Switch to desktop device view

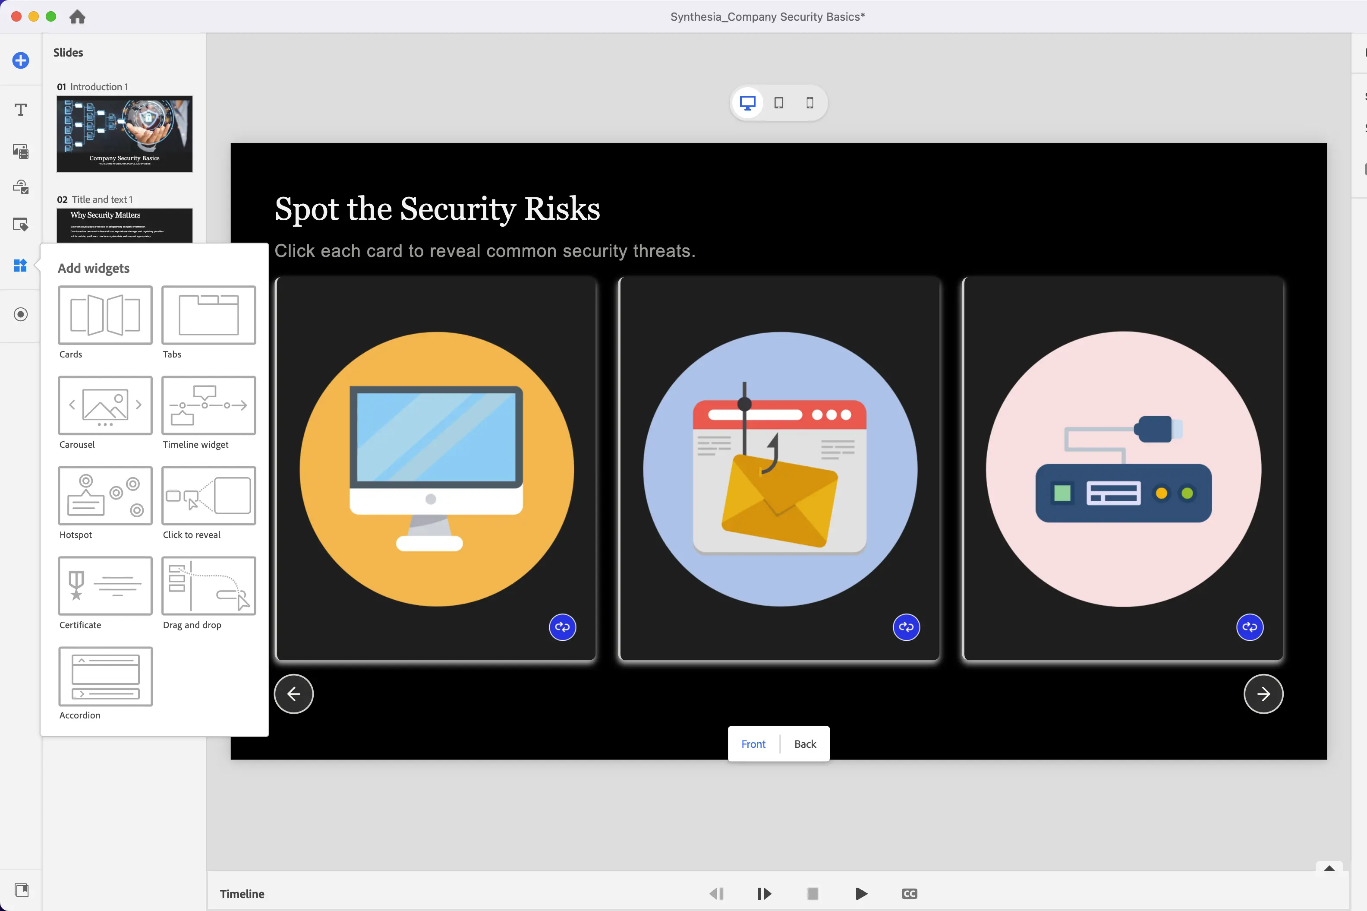coord(747,103)
